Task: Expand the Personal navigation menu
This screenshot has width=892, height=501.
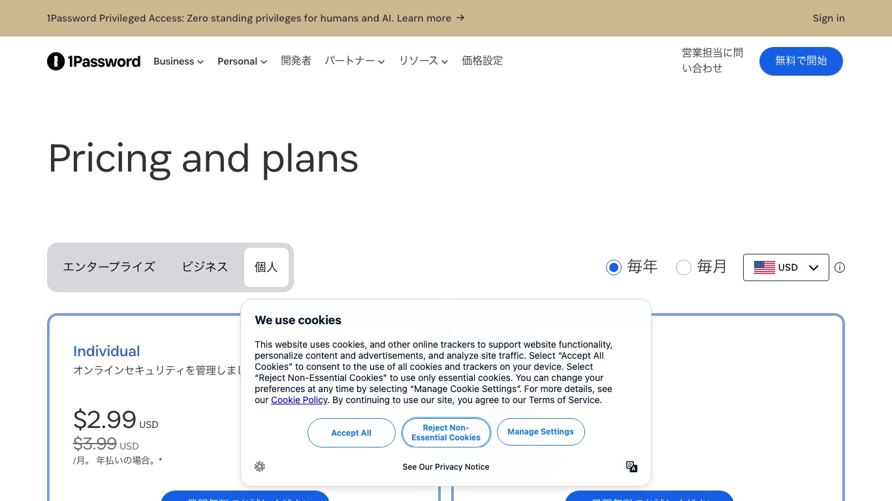Action: coord(242,61)
